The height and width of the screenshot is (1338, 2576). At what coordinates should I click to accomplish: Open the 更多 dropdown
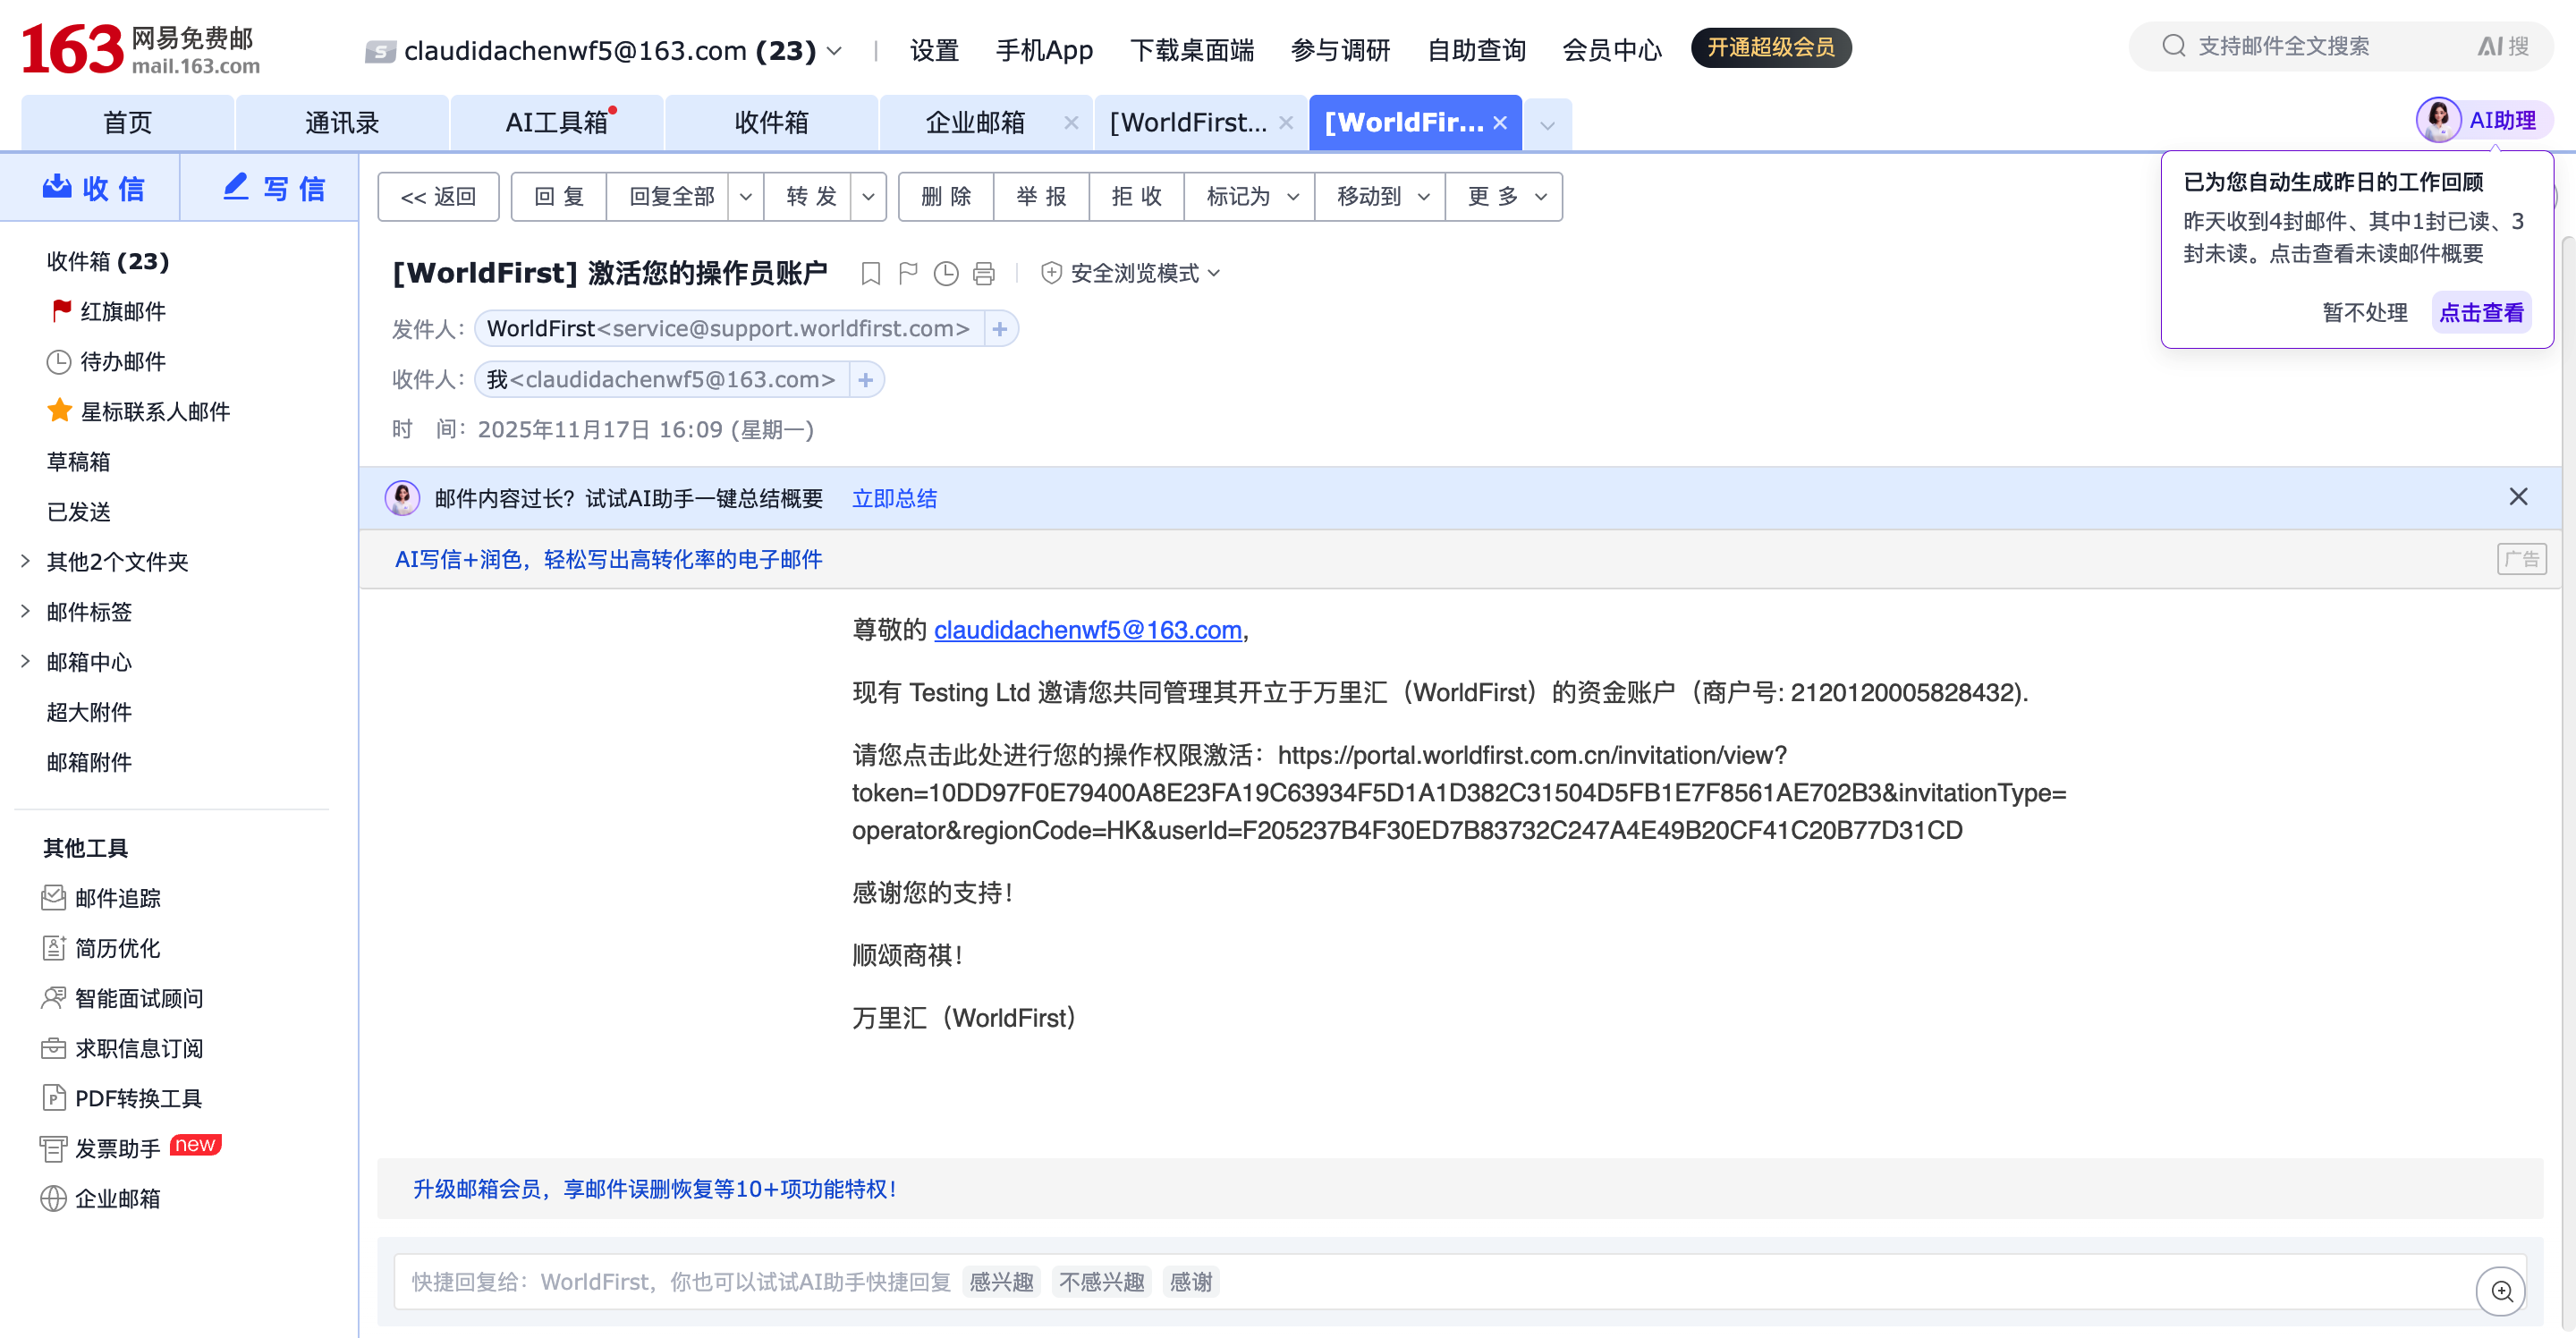(x=1505, y=196)
